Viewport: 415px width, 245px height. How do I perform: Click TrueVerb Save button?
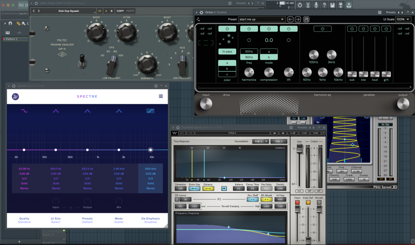pos(315,133)
